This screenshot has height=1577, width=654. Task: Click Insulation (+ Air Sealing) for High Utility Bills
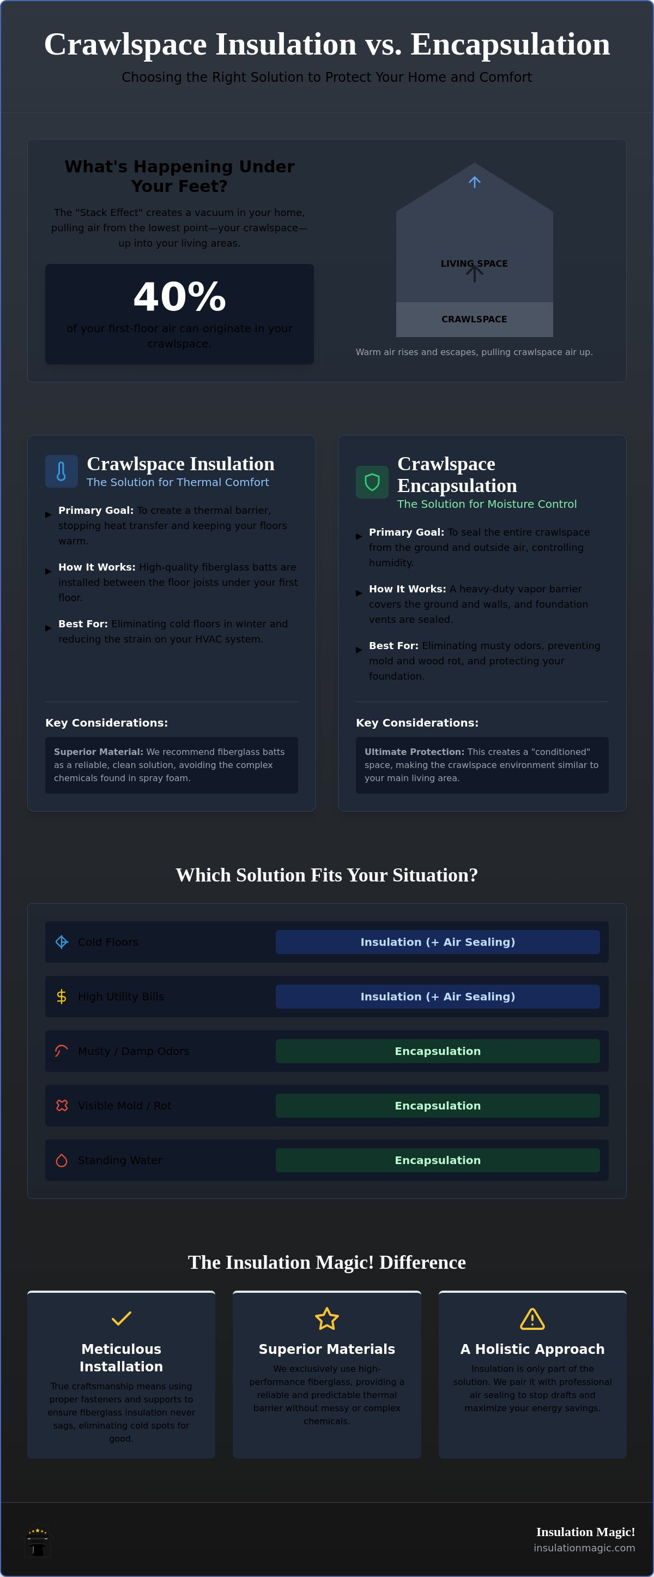(438, 996)
